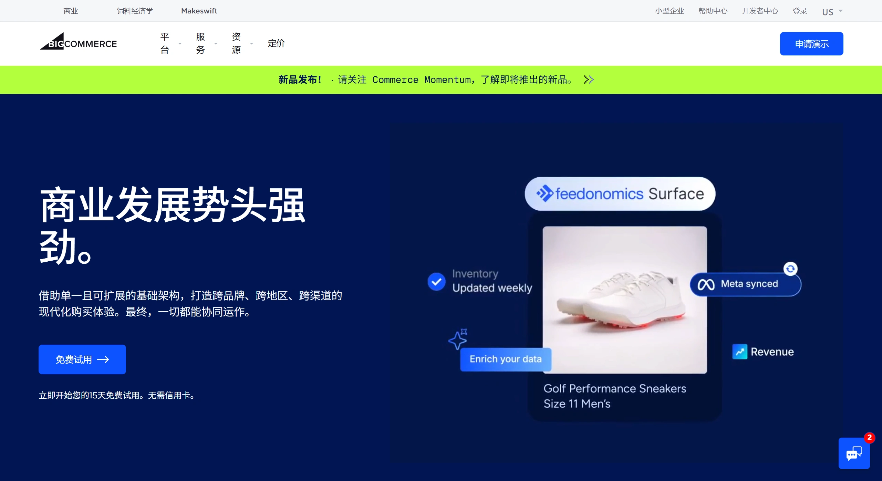This screenshot has height=481, width=882.
Task: Click the golf sneaker product image
Action: (x=625, y=300)
